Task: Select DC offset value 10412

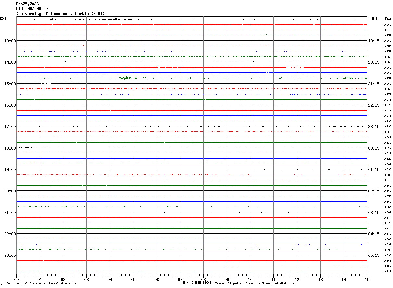Action: [387, 271]
